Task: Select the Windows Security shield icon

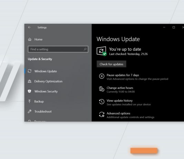Action: coord(29,91)
